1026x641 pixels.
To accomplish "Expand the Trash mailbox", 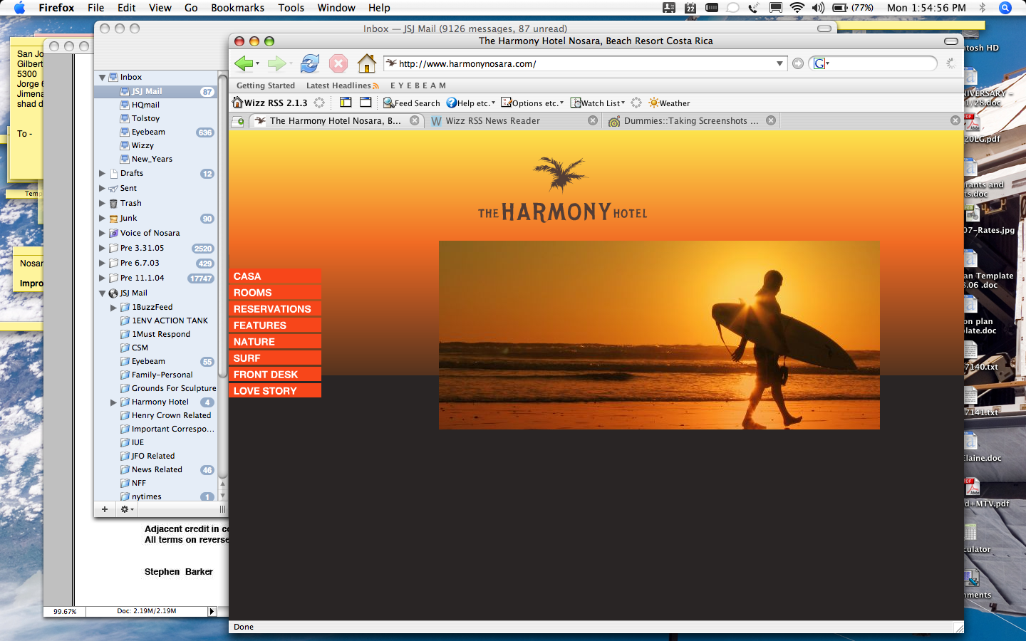I will point(103,203).
